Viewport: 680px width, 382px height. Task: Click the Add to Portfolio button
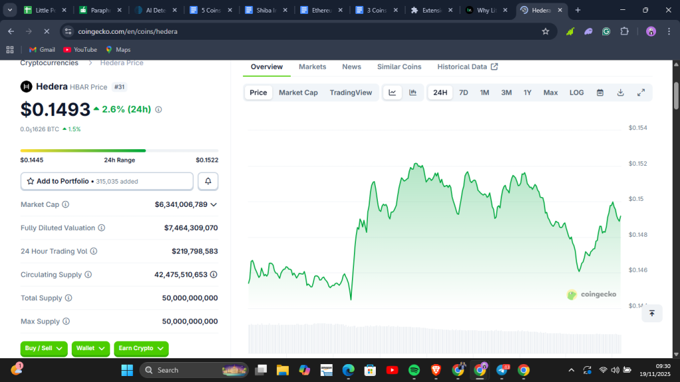tap(107, 181)
